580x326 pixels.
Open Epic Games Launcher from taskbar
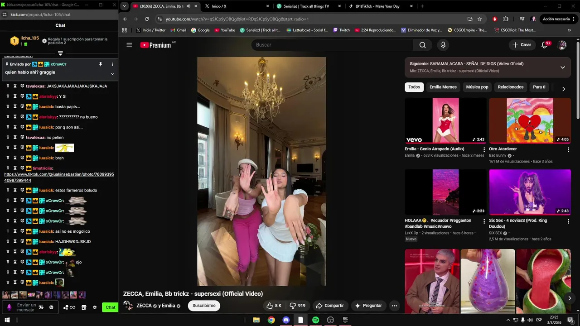pos(345,320)
